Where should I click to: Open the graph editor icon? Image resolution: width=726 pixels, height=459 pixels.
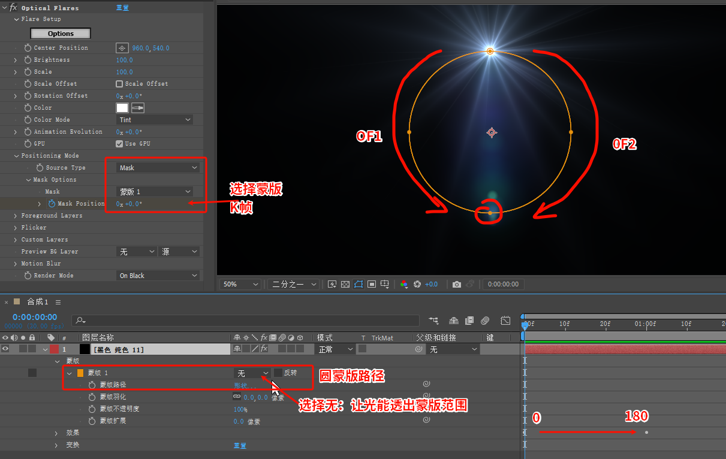pyautogui.click(x=505, y=321)
